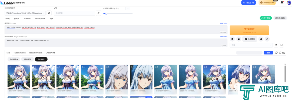Refresh the preset list beside 预设 dropdown
The width and height of the screenshot is (292, 101).
(x=276, y=45)
